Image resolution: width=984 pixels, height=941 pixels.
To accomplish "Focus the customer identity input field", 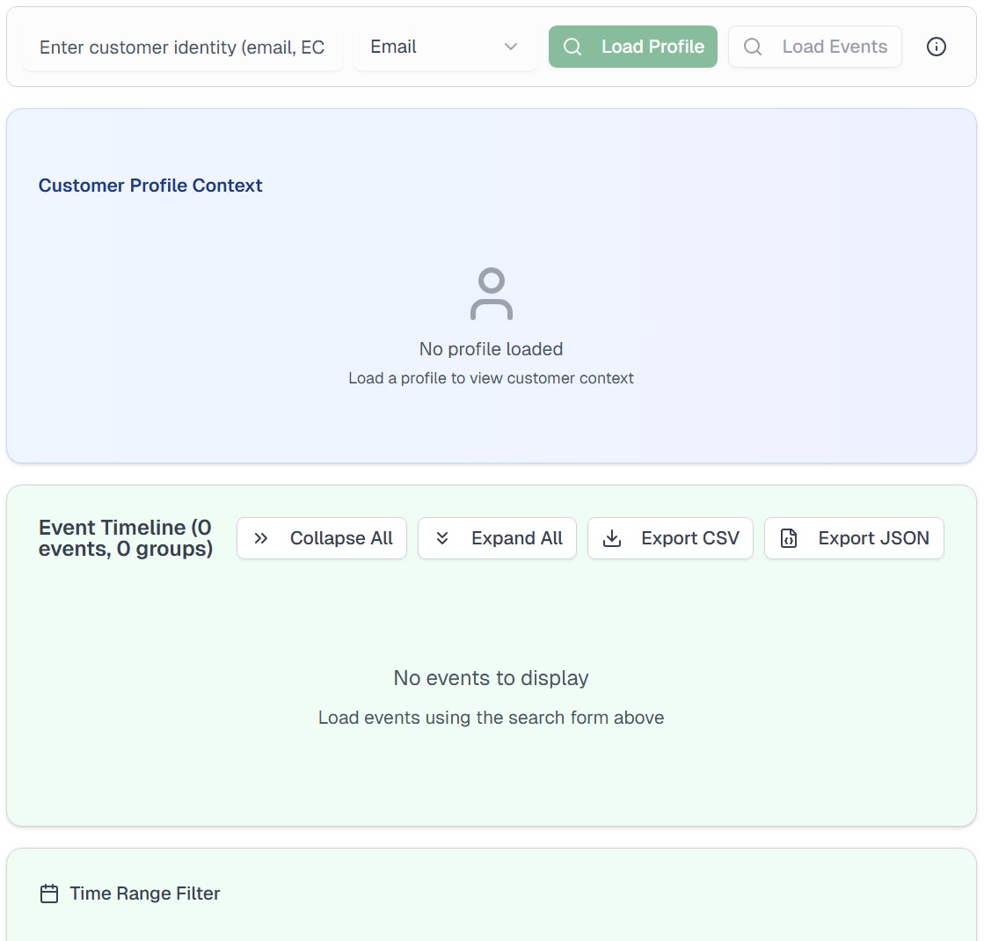I will 182,47.
